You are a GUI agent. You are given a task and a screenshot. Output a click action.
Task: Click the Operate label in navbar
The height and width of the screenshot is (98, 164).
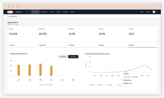(18, 12)
